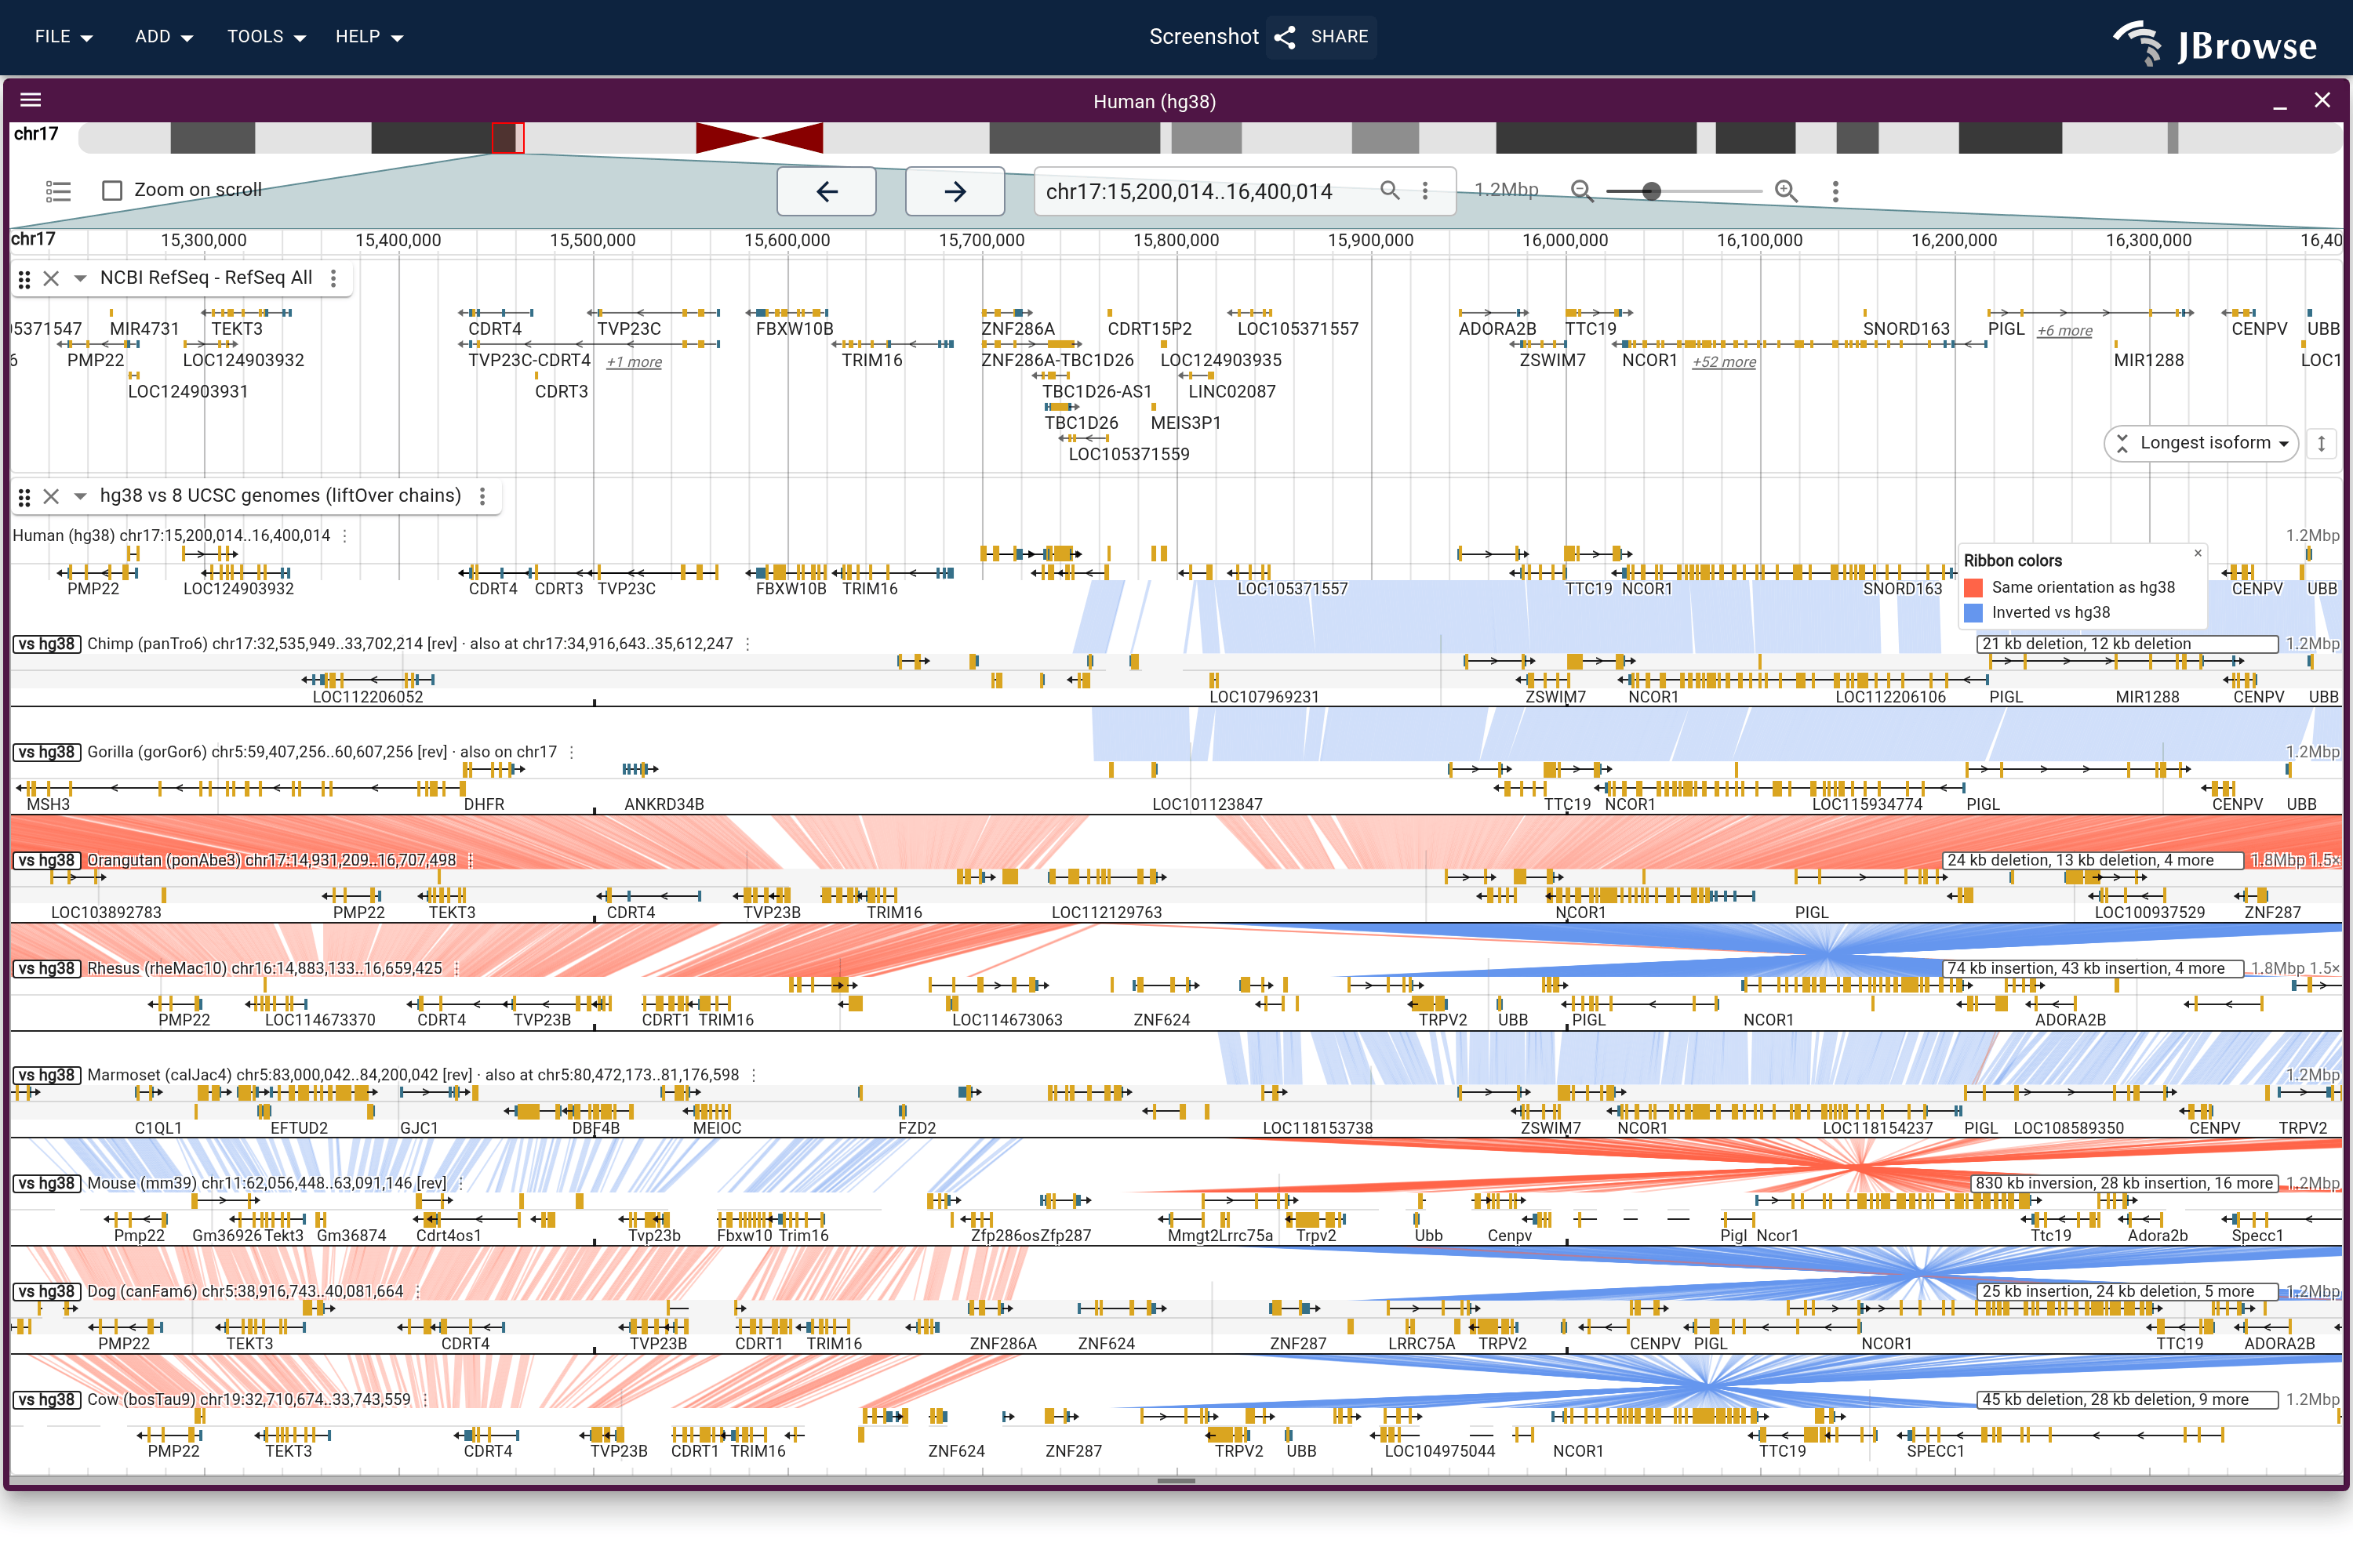2353x1568 pixels.
Task: Click the zoom in magnifier icon
Action: [x=1786, y=190]
